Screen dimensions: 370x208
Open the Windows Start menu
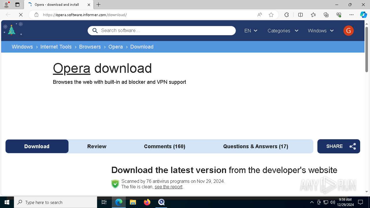click(x=7, y=202)
